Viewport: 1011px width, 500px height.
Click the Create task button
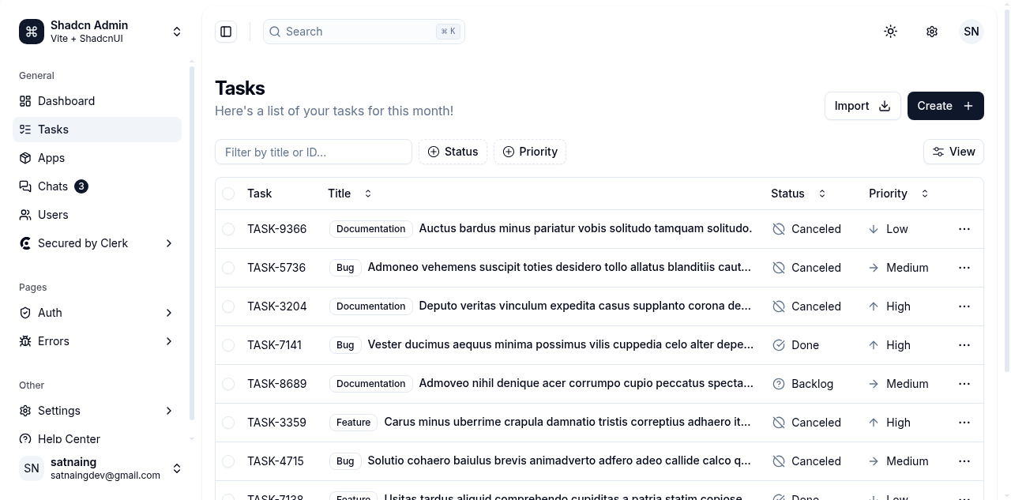click(945, 106)
